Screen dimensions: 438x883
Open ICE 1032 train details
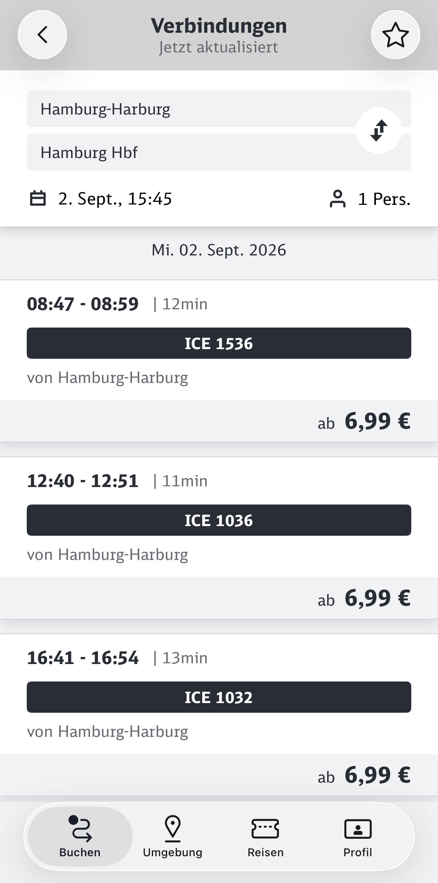coord(219,697)
